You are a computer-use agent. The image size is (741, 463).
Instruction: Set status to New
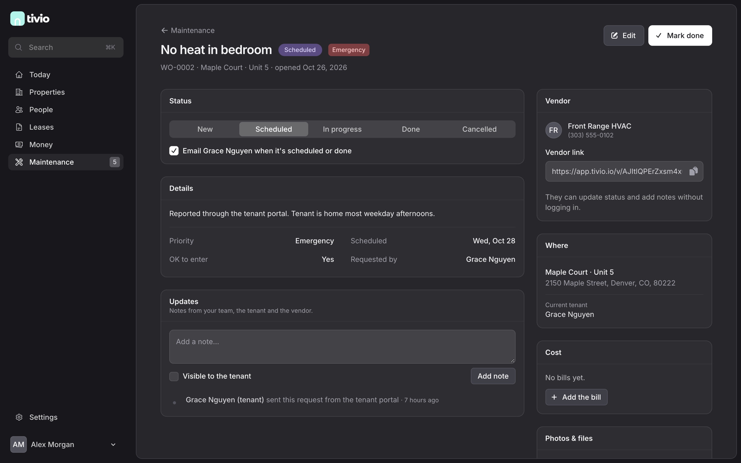[205, 129]
